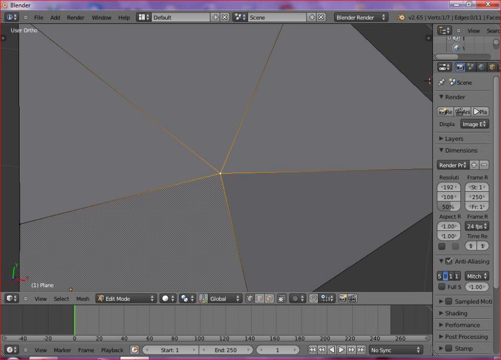Switch to Render properties tab
Viewport: 501px width, 360px height.
[x=460, y=67]
